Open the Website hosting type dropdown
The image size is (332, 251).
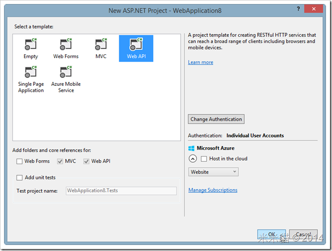point(213,172)
